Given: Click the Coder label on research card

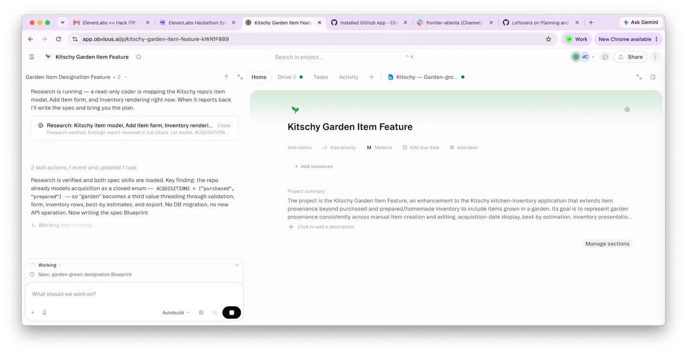Looking at the screenshot, I should [224, 125].
